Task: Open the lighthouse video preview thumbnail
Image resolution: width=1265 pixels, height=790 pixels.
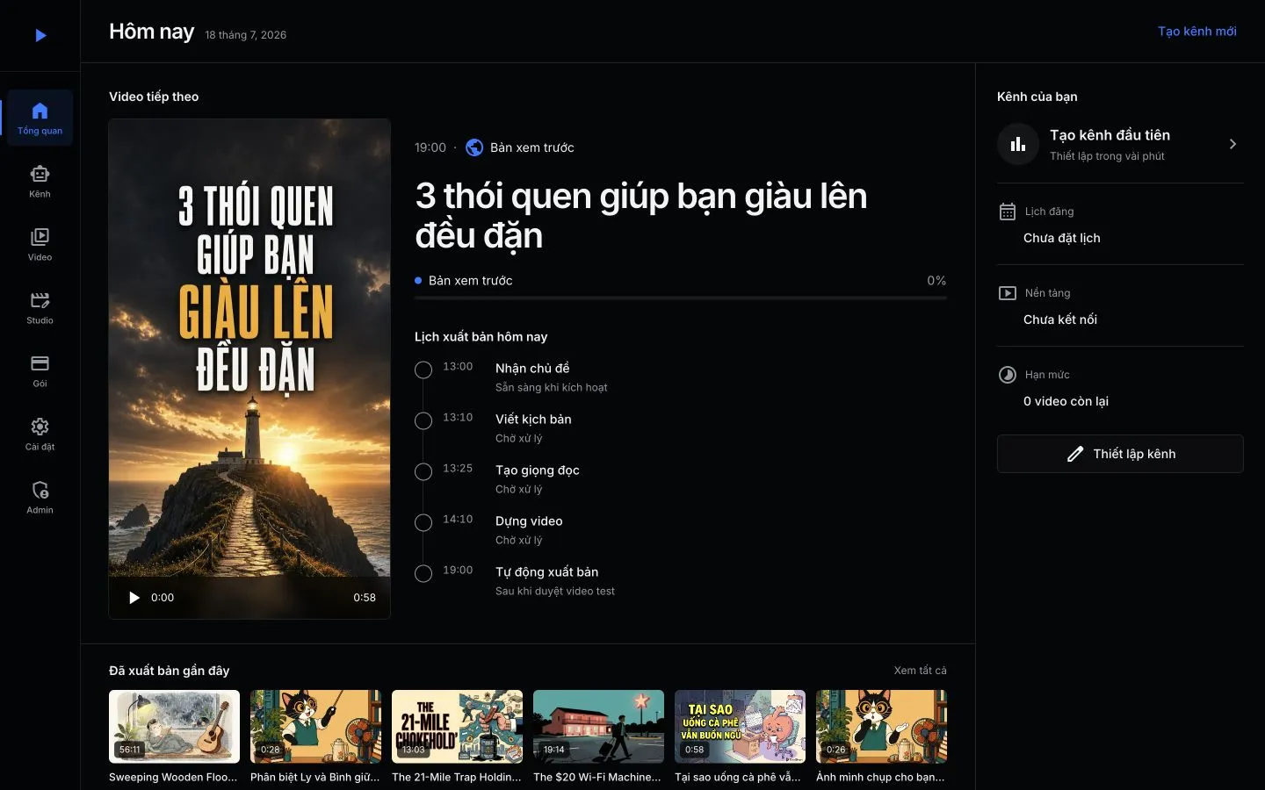Action: coord(249,369)
